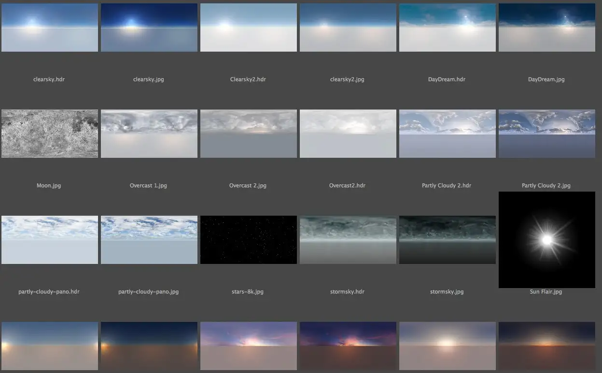Select the "Partly Cloudy 2.hdr" file name
This screenshot has height=373, width=602.
[x=447, y=185]
